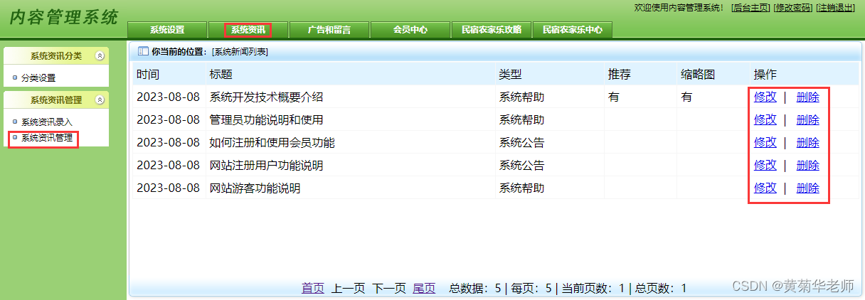Image resolution: width=865 pixels, height=300 pixels.
Task: Open the 民宿农家乐攻略 tab
Action: pyautogui.click(x=492, y=30)
